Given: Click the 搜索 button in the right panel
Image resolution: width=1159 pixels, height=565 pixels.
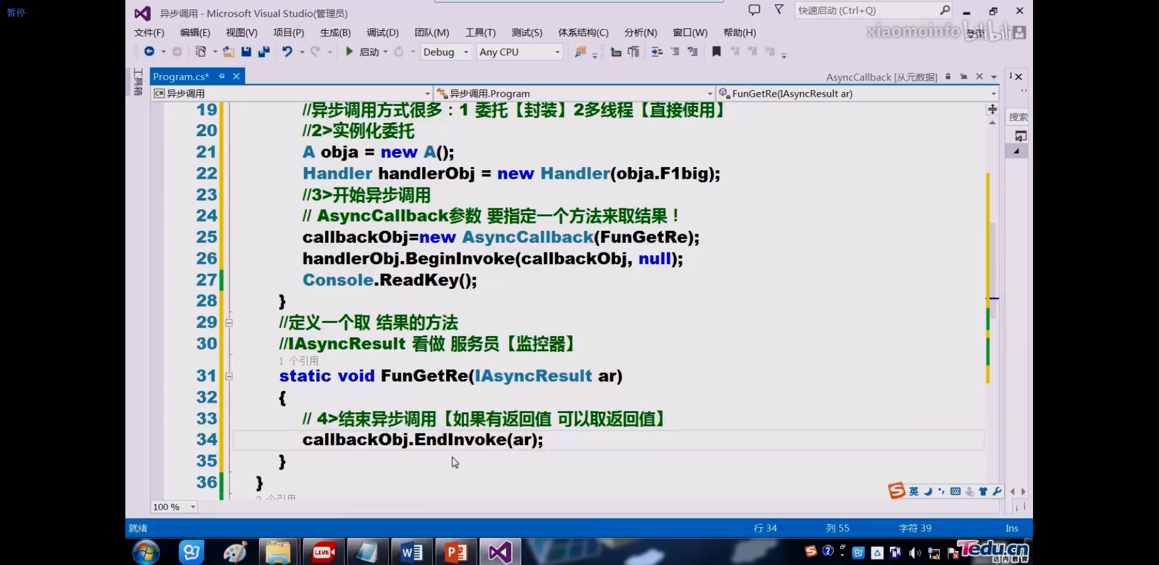Looking at the screenshot, I should (x=1018, y=117).
